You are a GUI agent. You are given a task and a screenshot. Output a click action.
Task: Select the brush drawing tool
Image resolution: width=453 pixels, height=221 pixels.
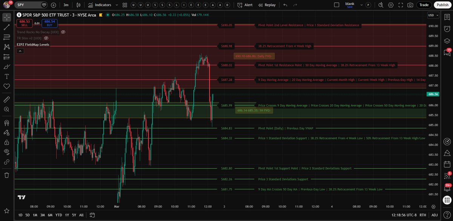click(6, 66)
